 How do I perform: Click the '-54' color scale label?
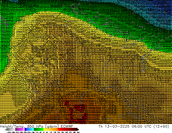[8, 132]
